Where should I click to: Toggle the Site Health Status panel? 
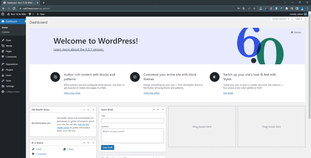pos(94,110)
